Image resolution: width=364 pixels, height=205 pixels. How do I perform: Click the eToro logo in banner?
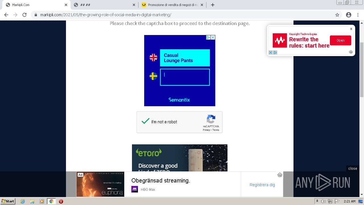click(149, 153)
